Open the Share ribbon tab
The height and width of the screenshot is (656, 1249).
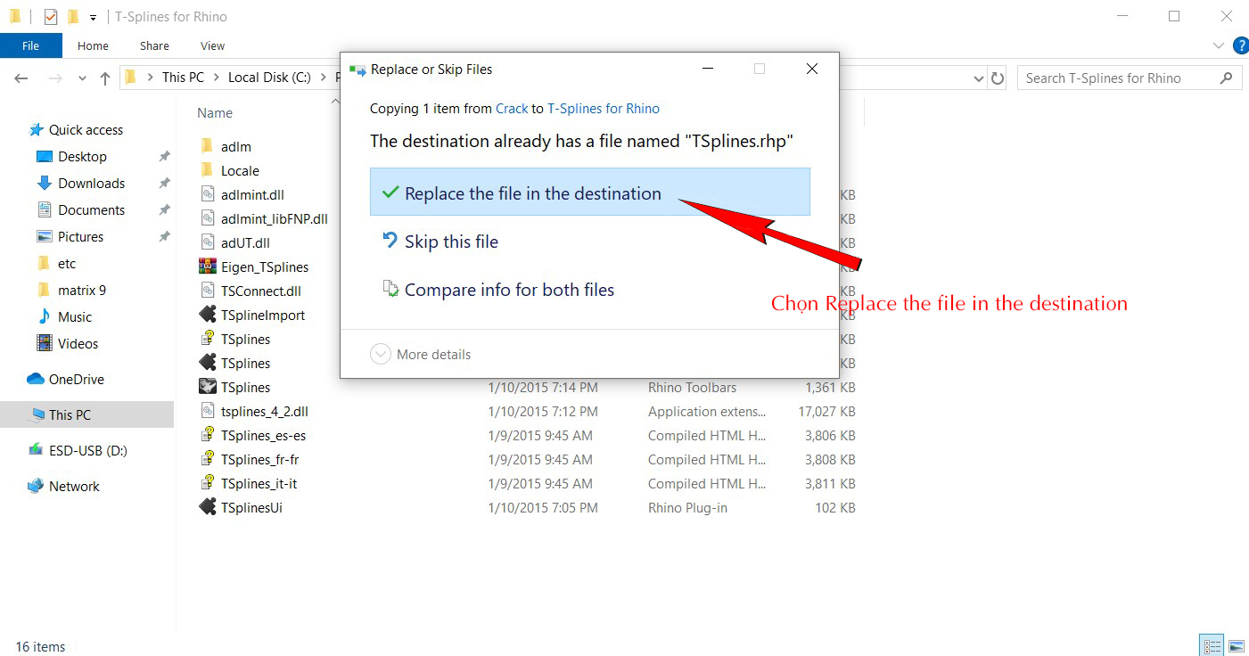(x=154, y=45)
